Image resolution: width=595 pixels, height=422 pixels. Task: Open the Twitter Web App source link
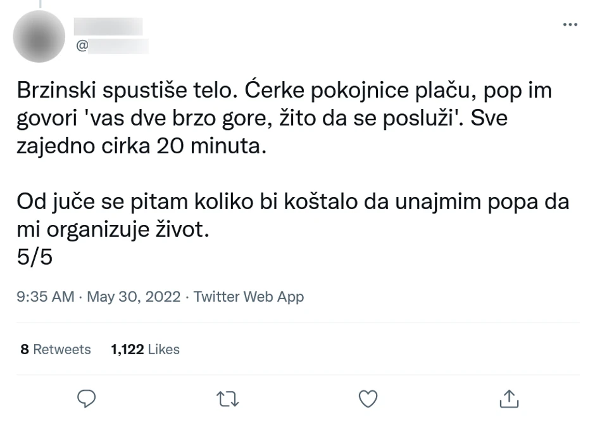249,297
